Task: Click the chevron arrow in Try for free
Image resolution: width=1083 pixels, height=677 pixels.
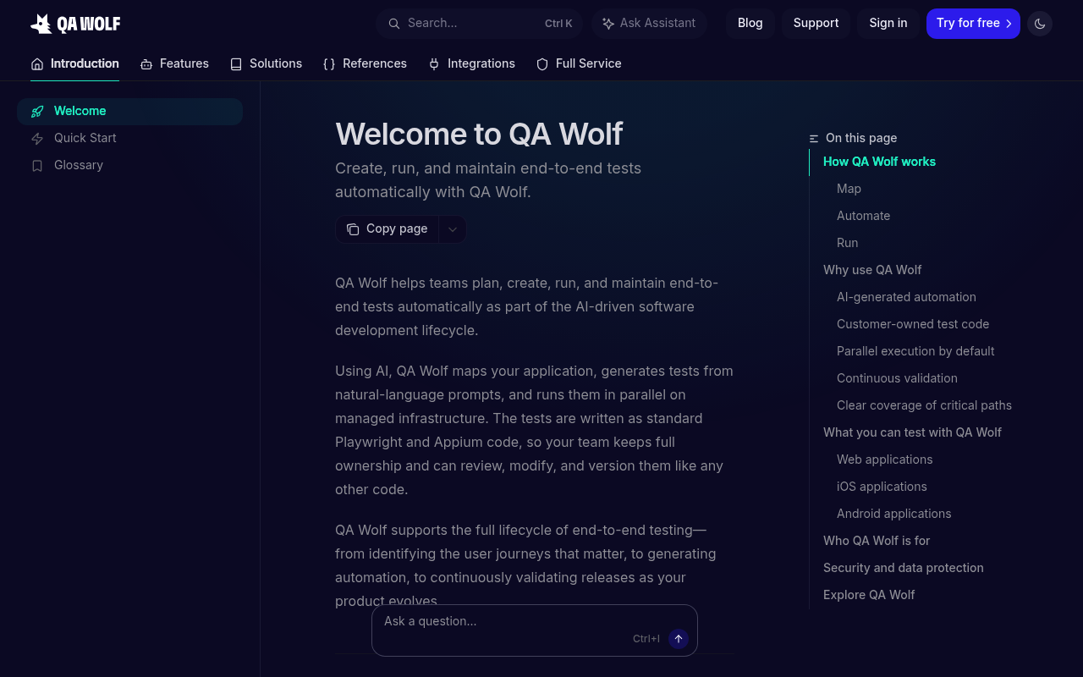Action: pyautogui.click(x=1009, y=24)
